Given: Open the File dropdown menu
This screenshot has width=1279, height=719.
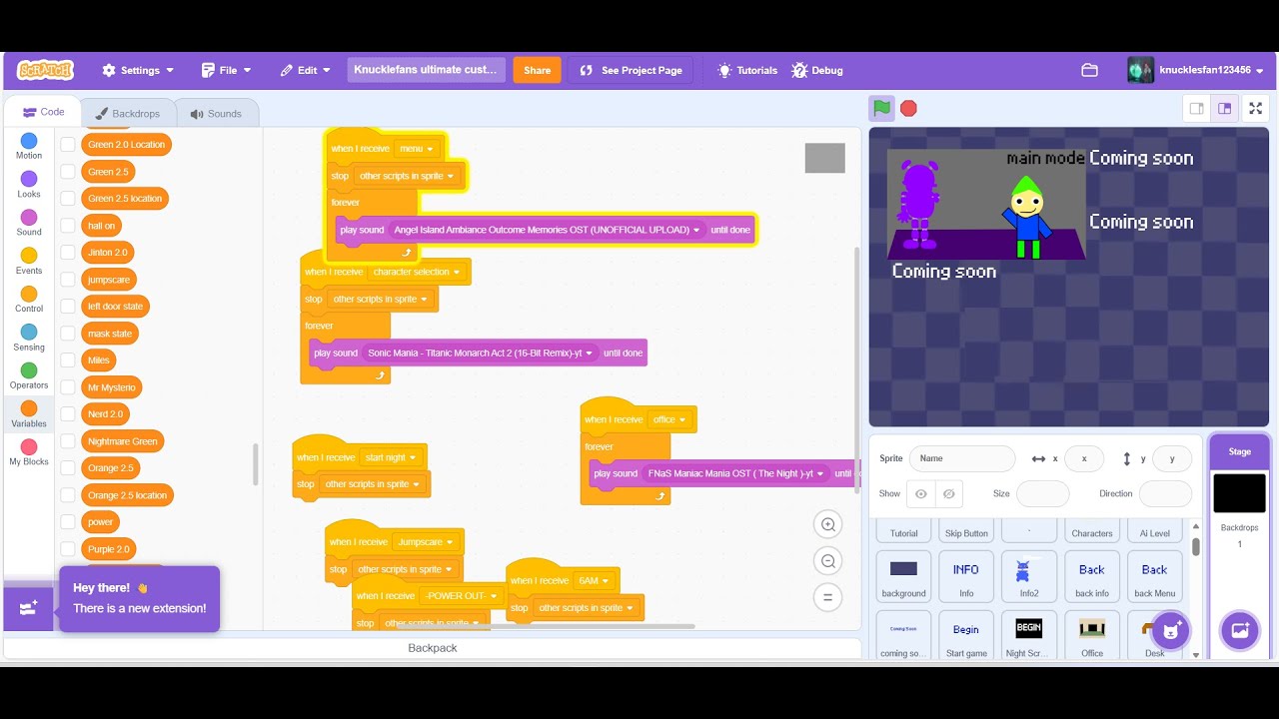Looking at the screenshot, I should click(227, 70).
